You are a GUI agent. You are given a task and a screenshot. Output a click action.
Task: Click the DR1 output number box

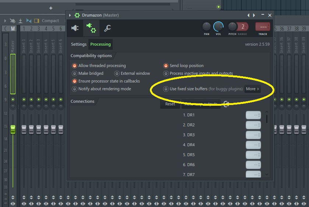[x=253, y=115]
